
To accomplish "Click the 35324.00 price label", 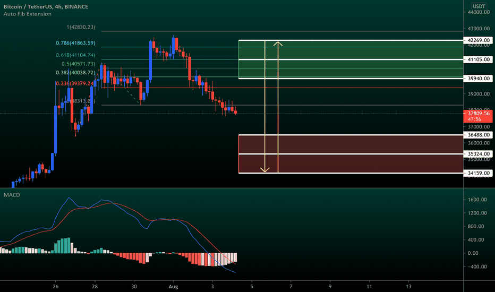I will [478, 154].
